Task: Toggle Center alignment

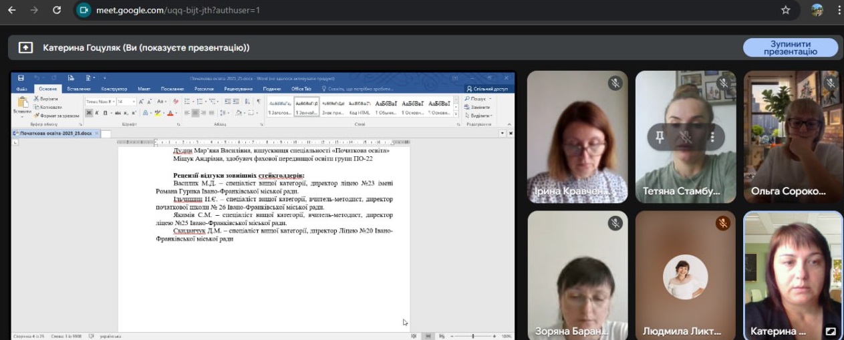Action: point(195,113)
